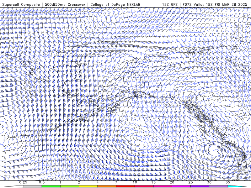This screenshot has width=251, height=188.
Task: Select the red 7–10 colorbar segment
Action: (x=125, y=186)
